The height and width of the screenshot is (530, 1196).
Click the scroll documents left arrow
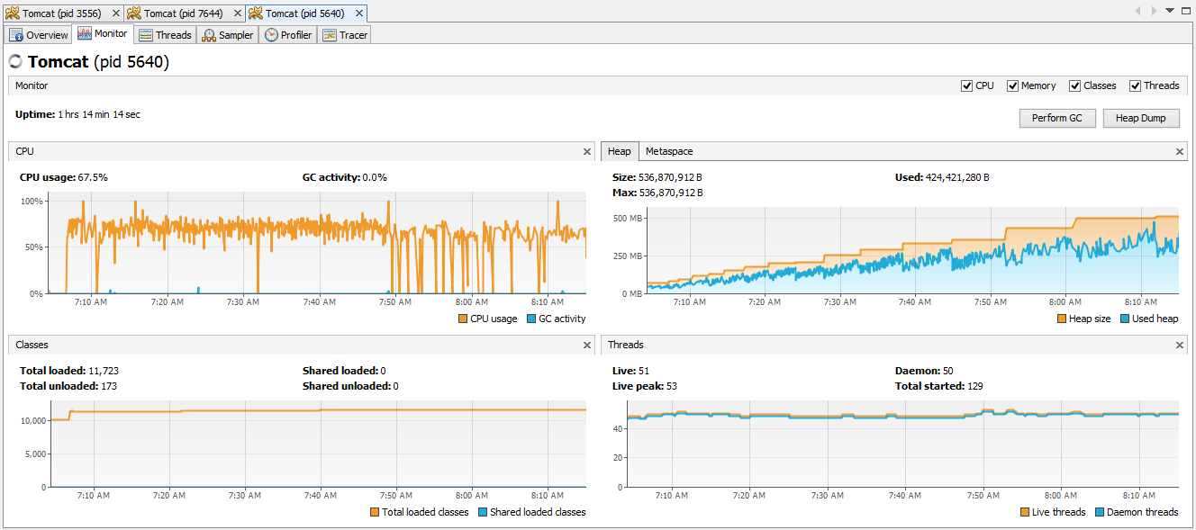(x=1138, y=11)
